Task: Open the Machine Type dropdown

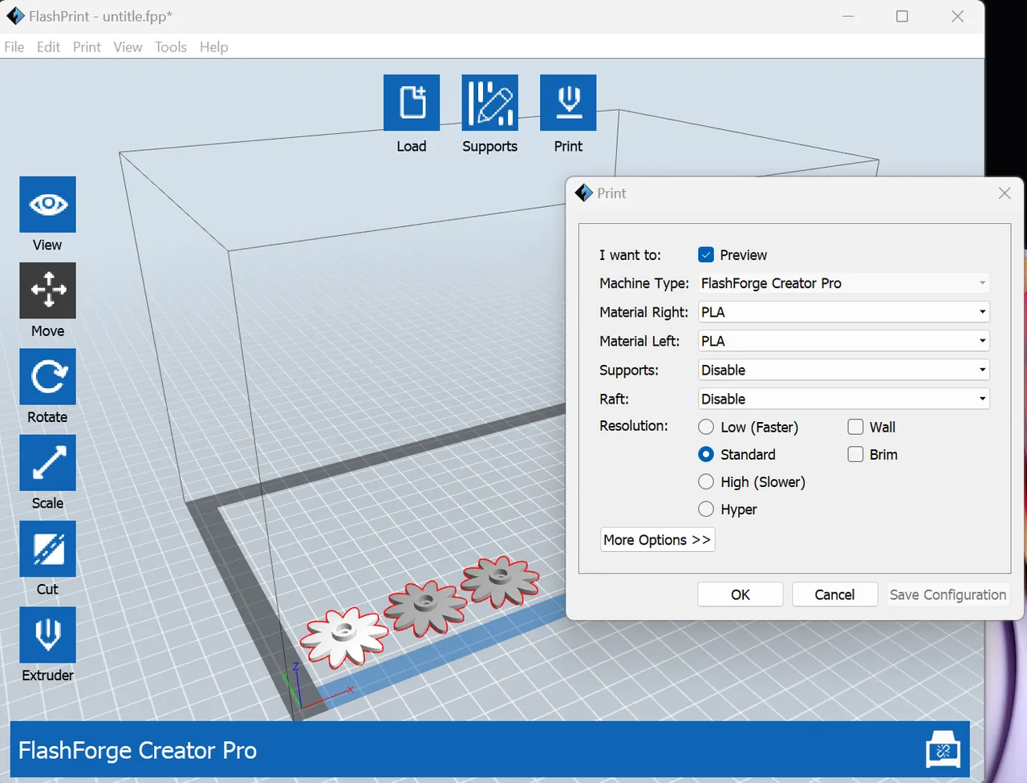Action: 843,283
